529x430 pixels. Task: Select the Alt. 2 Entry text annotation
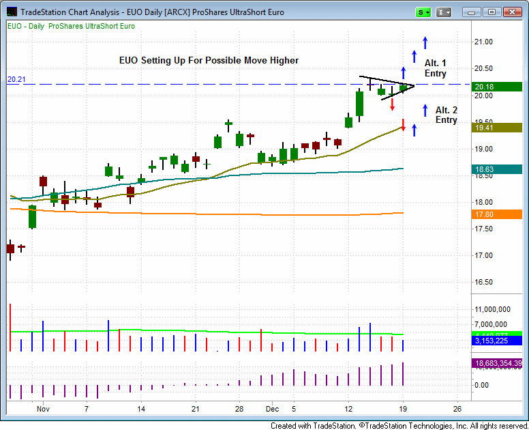(x=447, y=115)
